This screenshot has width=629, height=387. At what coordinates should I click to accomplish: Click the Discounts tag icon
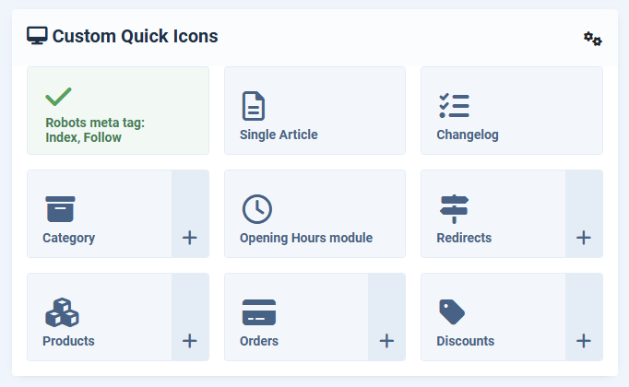[x=452, y=311]
